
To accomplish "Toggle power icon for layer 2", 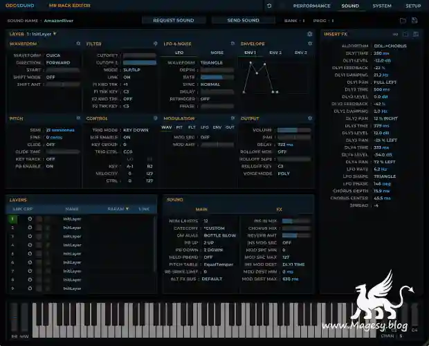I will coord(30,228).
